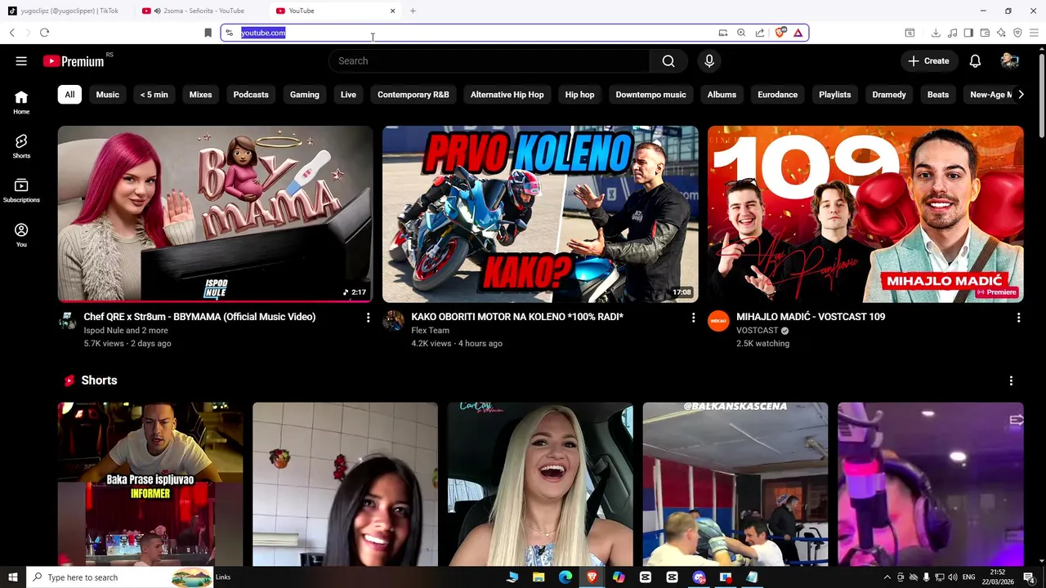Click the taskbar Type here to search box
The image size is (1046, 588).
pyautogui.click(x=120, y=577)
